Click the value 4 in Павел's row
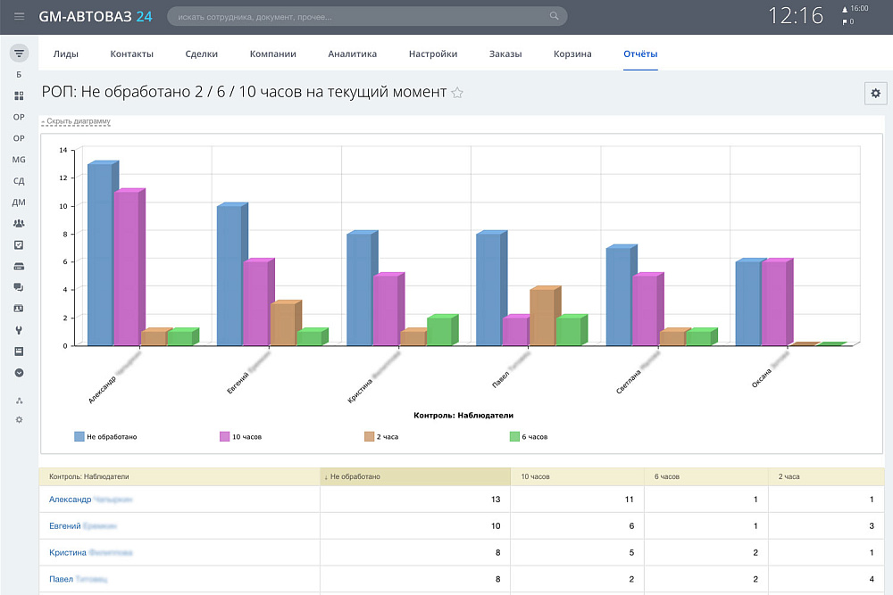The height and width of the screenshot is (595, 893). [x=872, y=579]
